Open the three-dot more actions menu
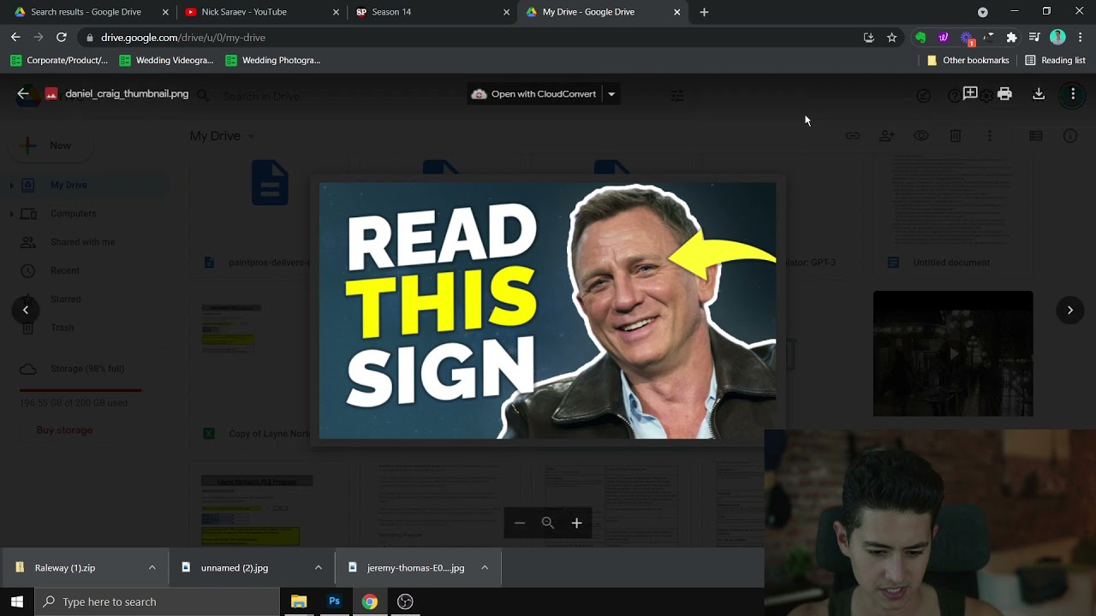 tap(990, 135)
